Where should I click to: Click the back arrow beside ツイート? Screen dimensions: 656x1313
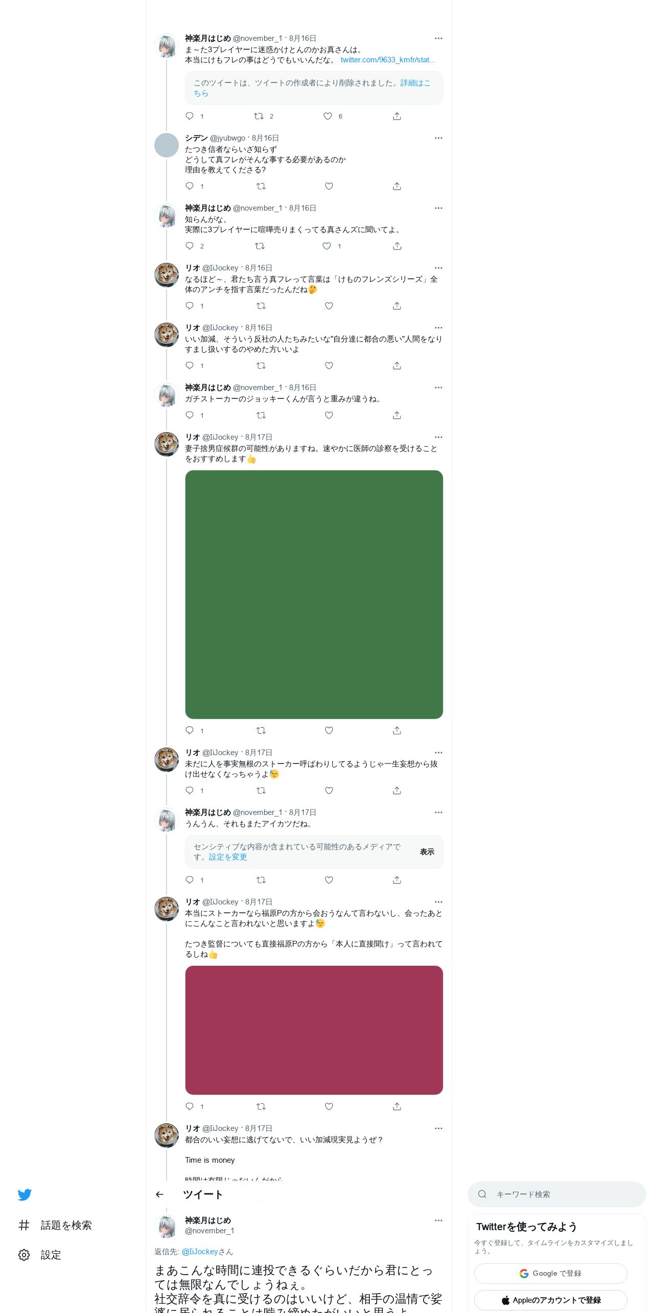pos(159,1194)
